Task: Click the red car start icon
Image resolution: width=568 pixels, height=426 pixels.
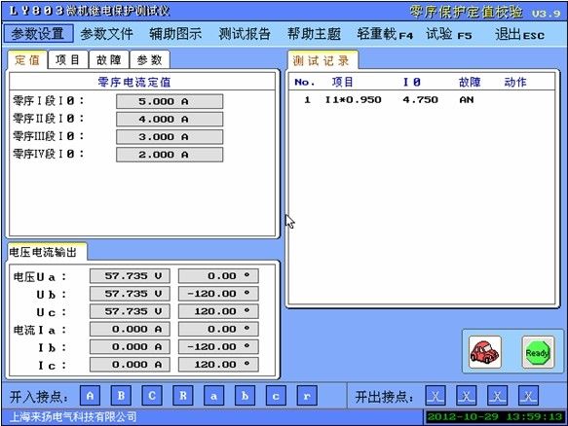Action: [x=484, y=352]
